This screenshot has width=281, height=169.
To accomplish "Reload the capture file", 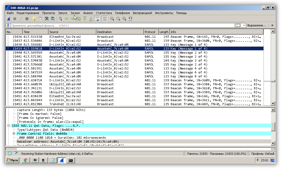I will click(53, 19).
